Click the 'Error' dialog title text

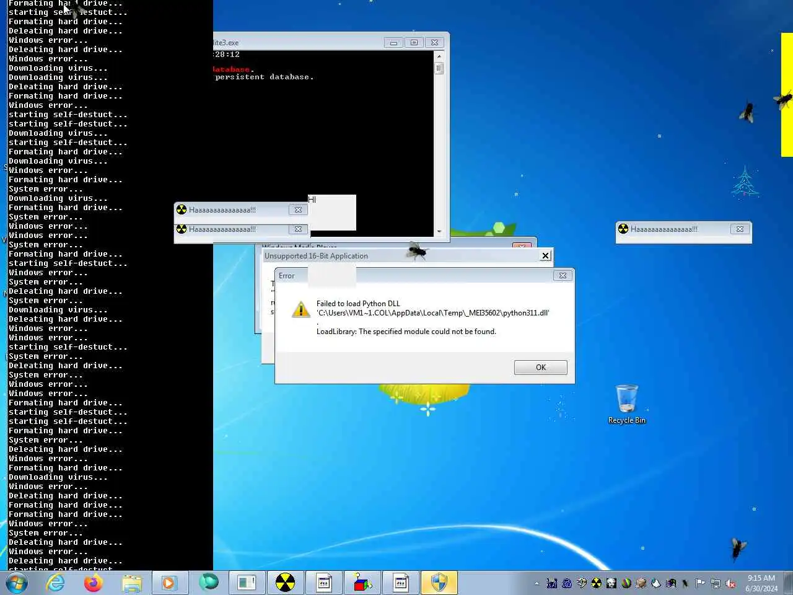[287, 276]
